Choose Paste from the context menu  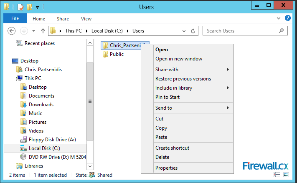click(193, 137)
